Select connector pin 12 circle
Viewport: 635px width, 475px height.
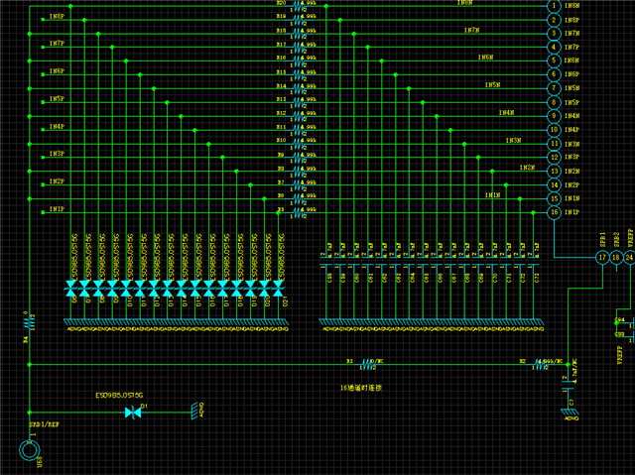[x=554, y=157]
